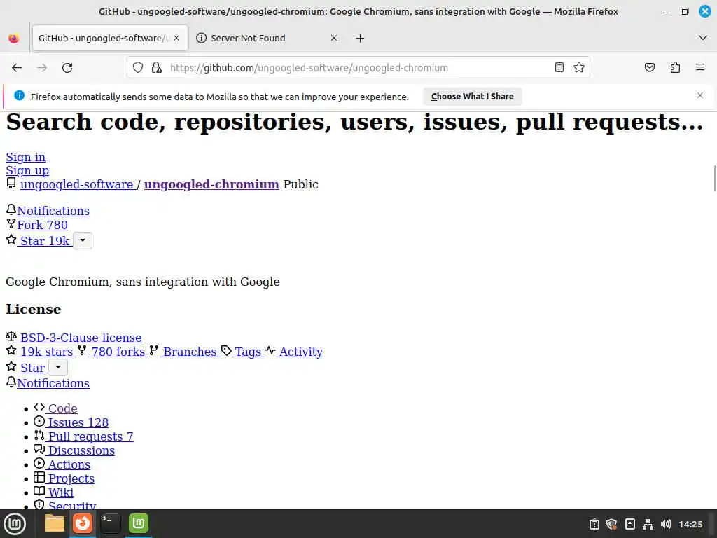Click the Choose What I Share button

tap(472, 97)
